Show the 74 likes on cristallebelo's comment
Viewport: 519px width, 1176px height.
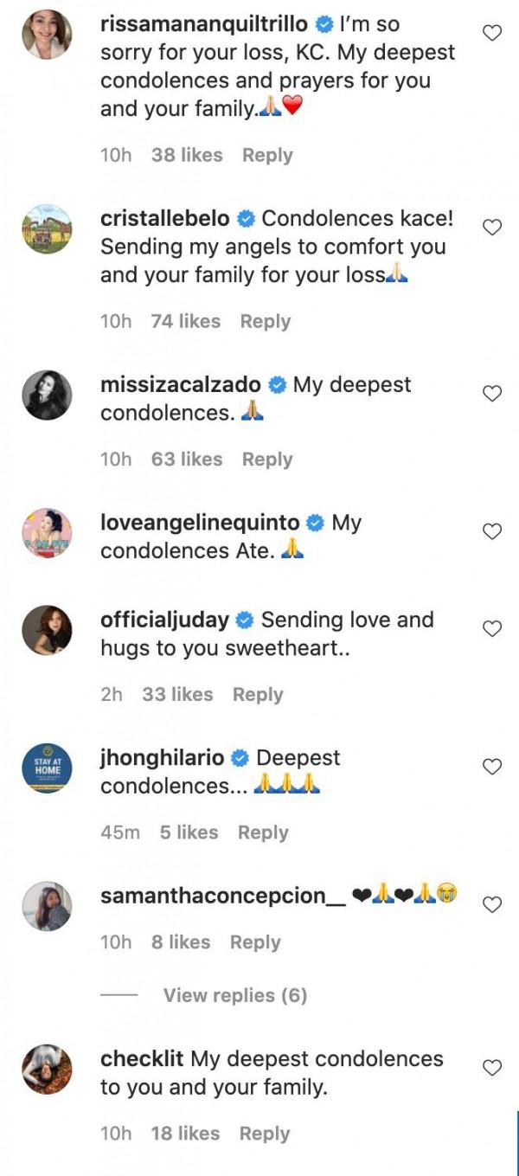tap(185, 321)
